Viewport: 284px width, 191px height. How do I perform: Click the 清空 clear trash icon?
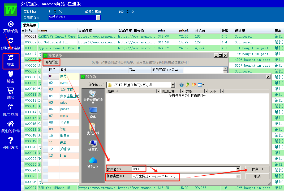click(11, 74)
